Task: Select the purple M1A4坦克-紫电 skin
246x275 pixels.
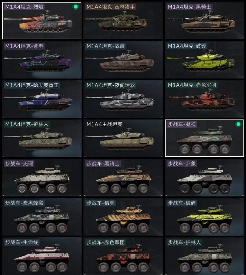Action: [42, 60]
